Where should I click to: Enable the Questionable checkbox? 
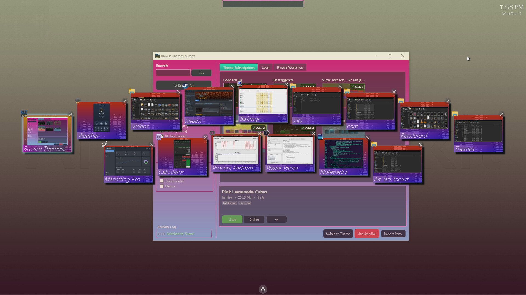[x=162, y=181]
